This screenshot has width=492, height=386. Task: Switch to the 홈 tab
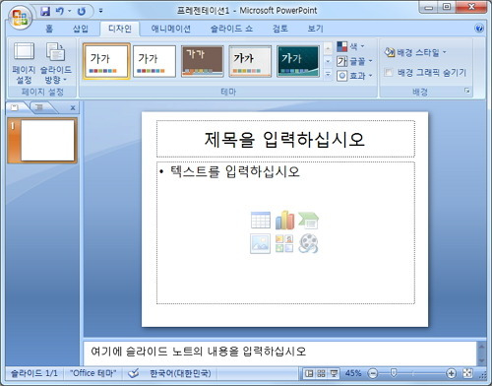(x=49, y=29)
